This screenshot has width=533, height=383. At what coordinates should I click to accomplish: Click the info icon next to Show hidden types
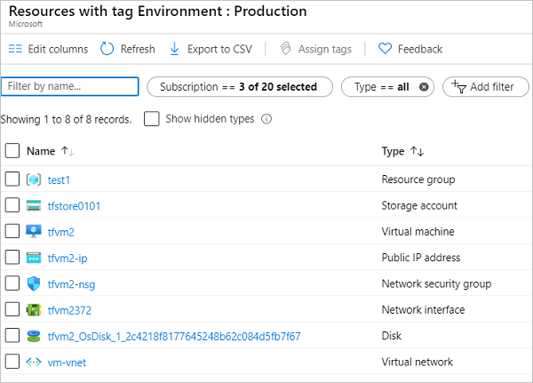tap(266, 119)
